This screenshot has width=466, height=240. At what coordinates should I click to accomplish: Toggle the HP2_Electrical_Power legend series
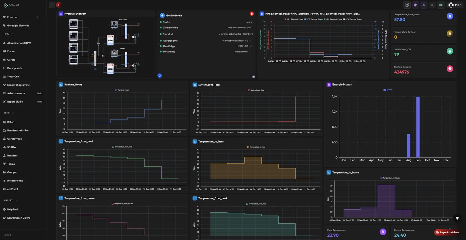(x=314, y=19)
